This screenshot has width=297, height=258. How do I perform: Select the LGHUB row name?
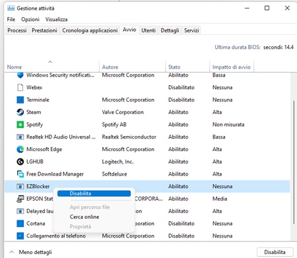coord(35,162)
